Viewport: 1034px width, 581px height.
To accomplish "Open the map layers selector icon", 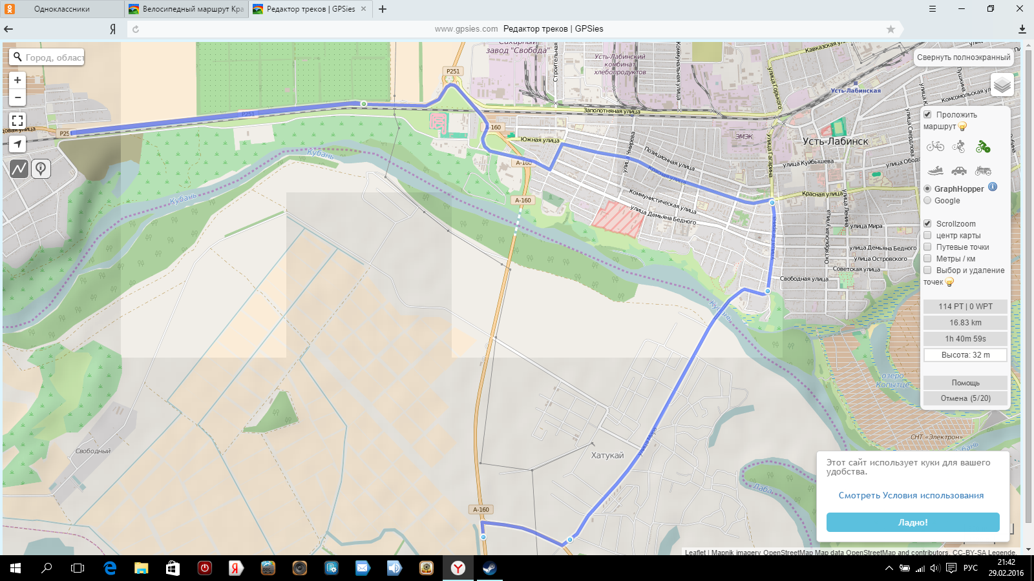I will click(1002, 85).
